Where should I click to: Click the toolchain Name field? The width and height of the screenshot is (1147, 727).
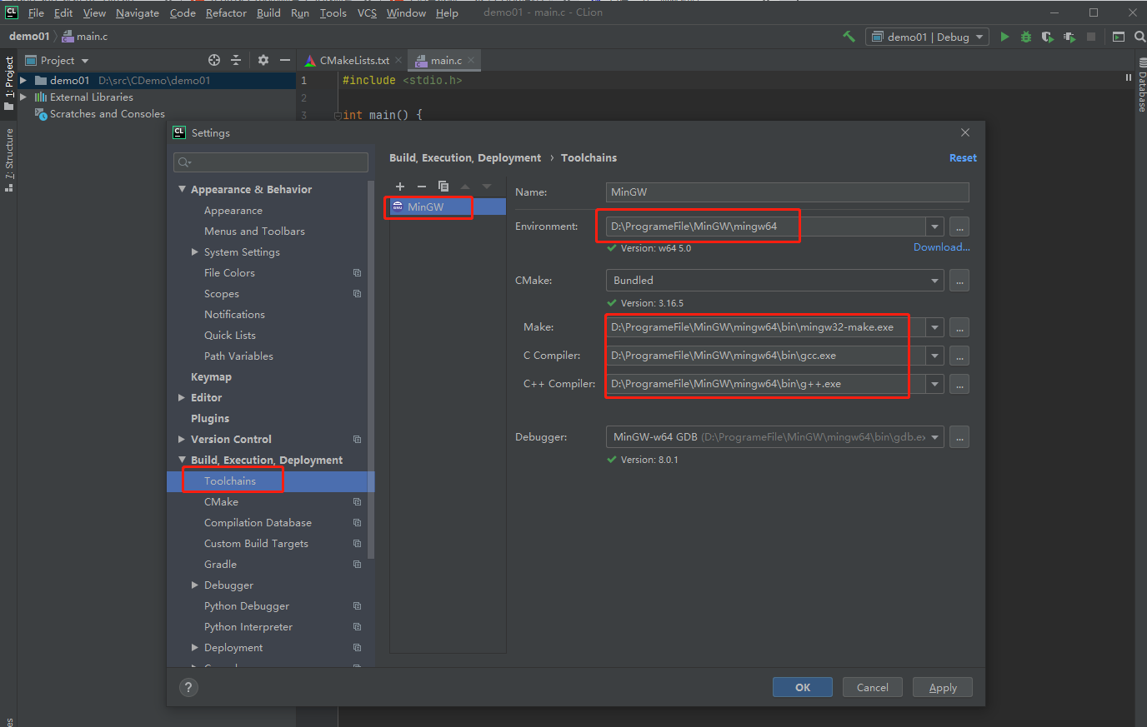[x=787, y=192]
